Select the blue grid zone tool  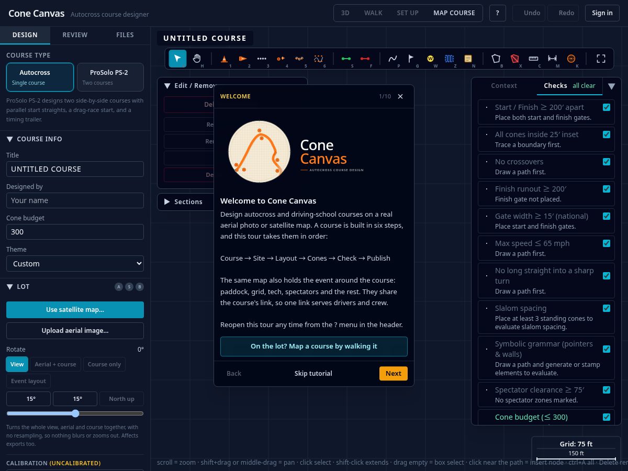pyautogui.click(x=449, y=59)
